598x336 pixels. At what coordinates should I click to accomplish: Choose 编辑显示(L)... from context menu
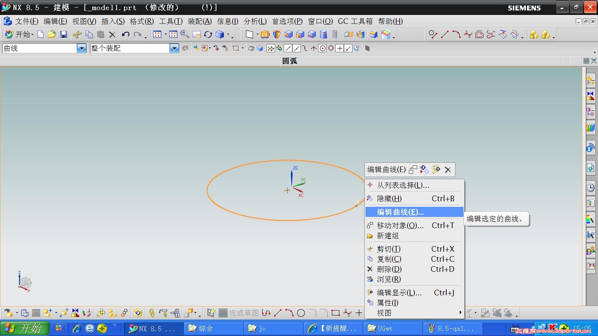click(x=414, y=293)
